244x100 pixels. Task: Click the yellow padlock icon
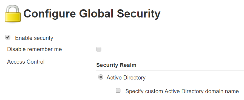pos(13,14)
